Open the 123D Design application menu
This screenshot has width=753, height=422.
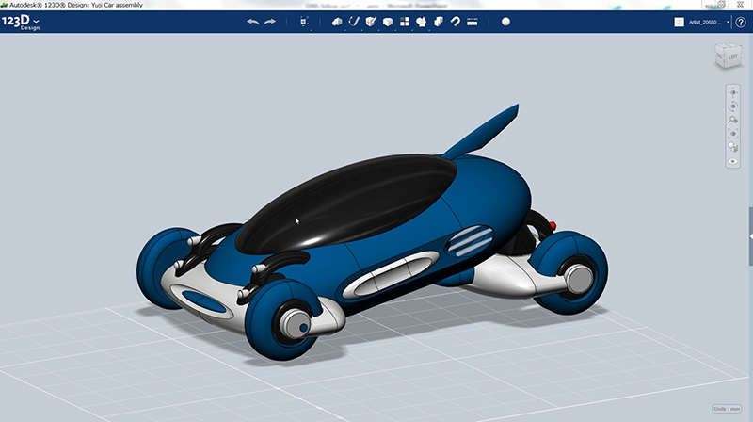click(x=21, y=22)
